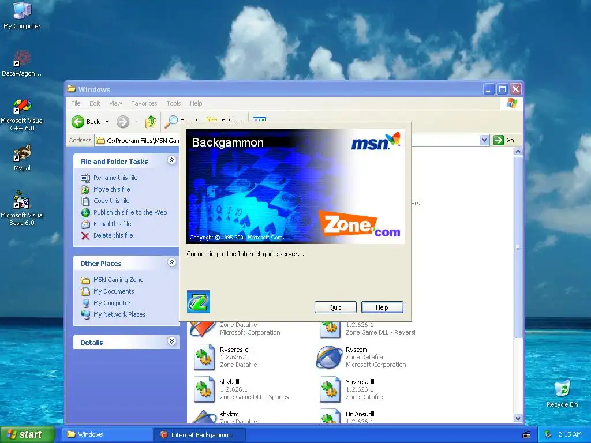Open the Recycle Bin
Viewport: 591px width, 443px height.
[562, 394]
